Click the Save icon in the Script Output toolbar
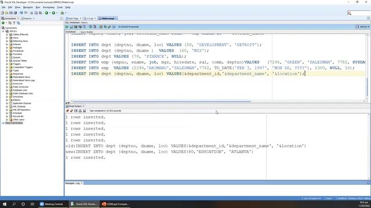 (x=76, y=110)
